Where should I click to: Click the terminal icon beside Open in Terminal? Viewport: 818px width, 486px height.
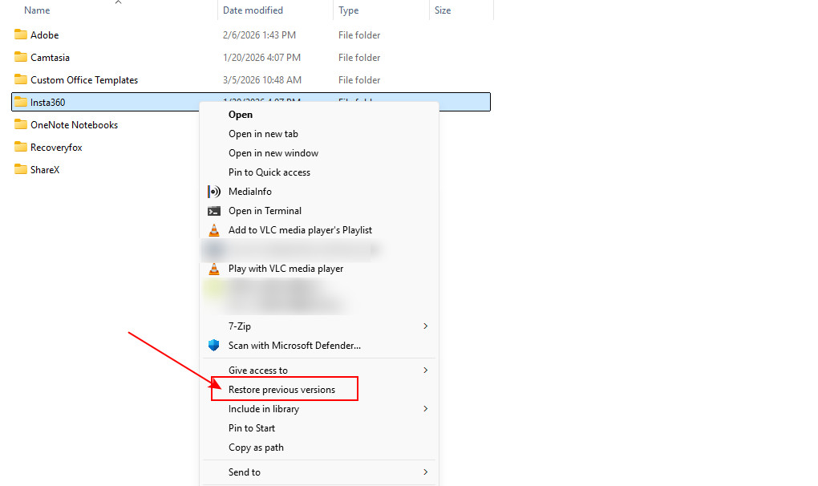(214, 211)
